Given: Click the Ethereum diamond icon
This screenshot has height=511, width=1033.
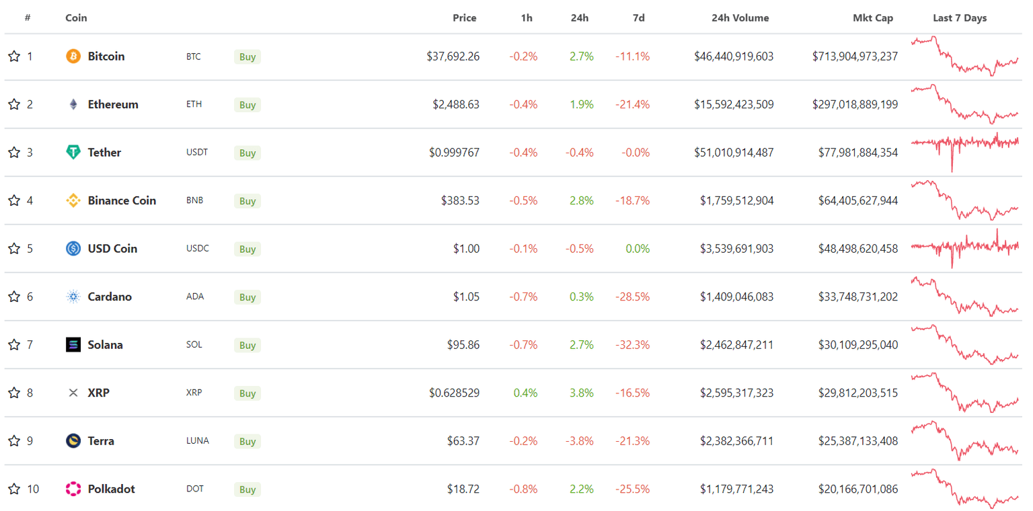Looking at the screenshot, I should pos(73,104).
